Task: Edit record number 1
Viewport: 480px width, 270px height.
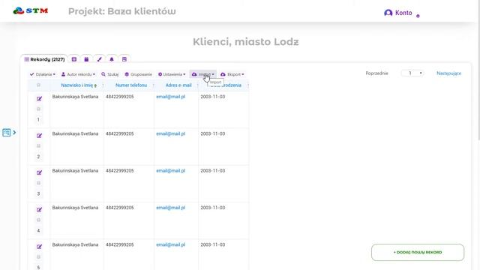Action: pyautogui.click(x=39, y=99)
